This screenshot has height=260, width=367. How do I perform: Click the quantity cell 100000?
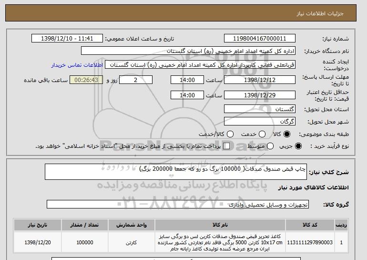(x=85, y=242)
